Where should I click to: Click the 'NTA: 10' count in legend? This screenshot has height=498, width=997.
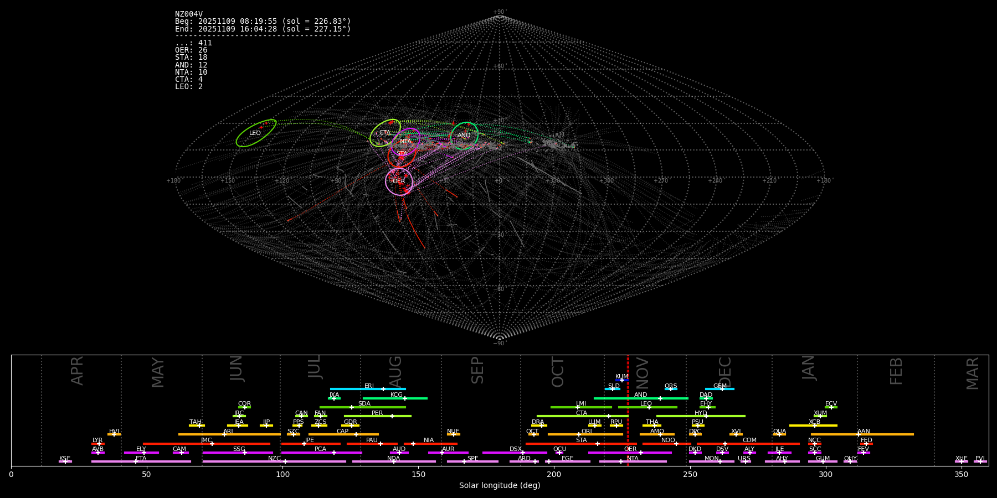(191, 72)
